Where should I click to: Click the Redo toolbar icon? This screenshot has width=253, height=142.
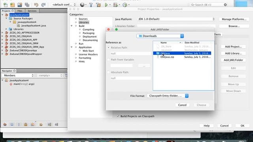(43, 5)
